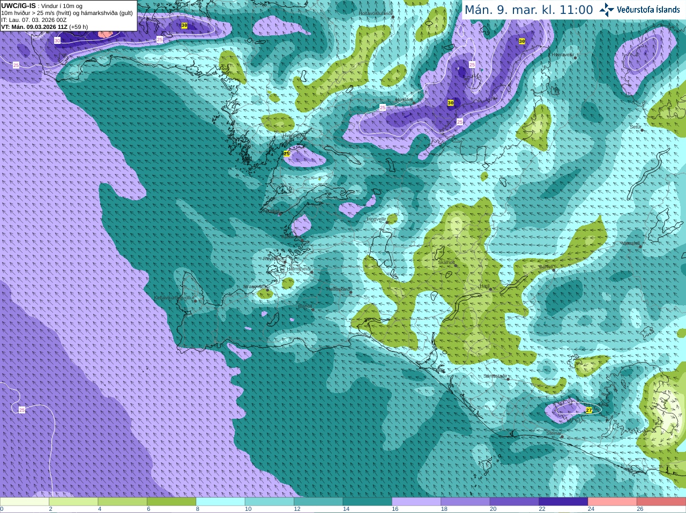Click the Búrfell station label
This screenshot has width=686, height=513.
[x=546, y=266]
